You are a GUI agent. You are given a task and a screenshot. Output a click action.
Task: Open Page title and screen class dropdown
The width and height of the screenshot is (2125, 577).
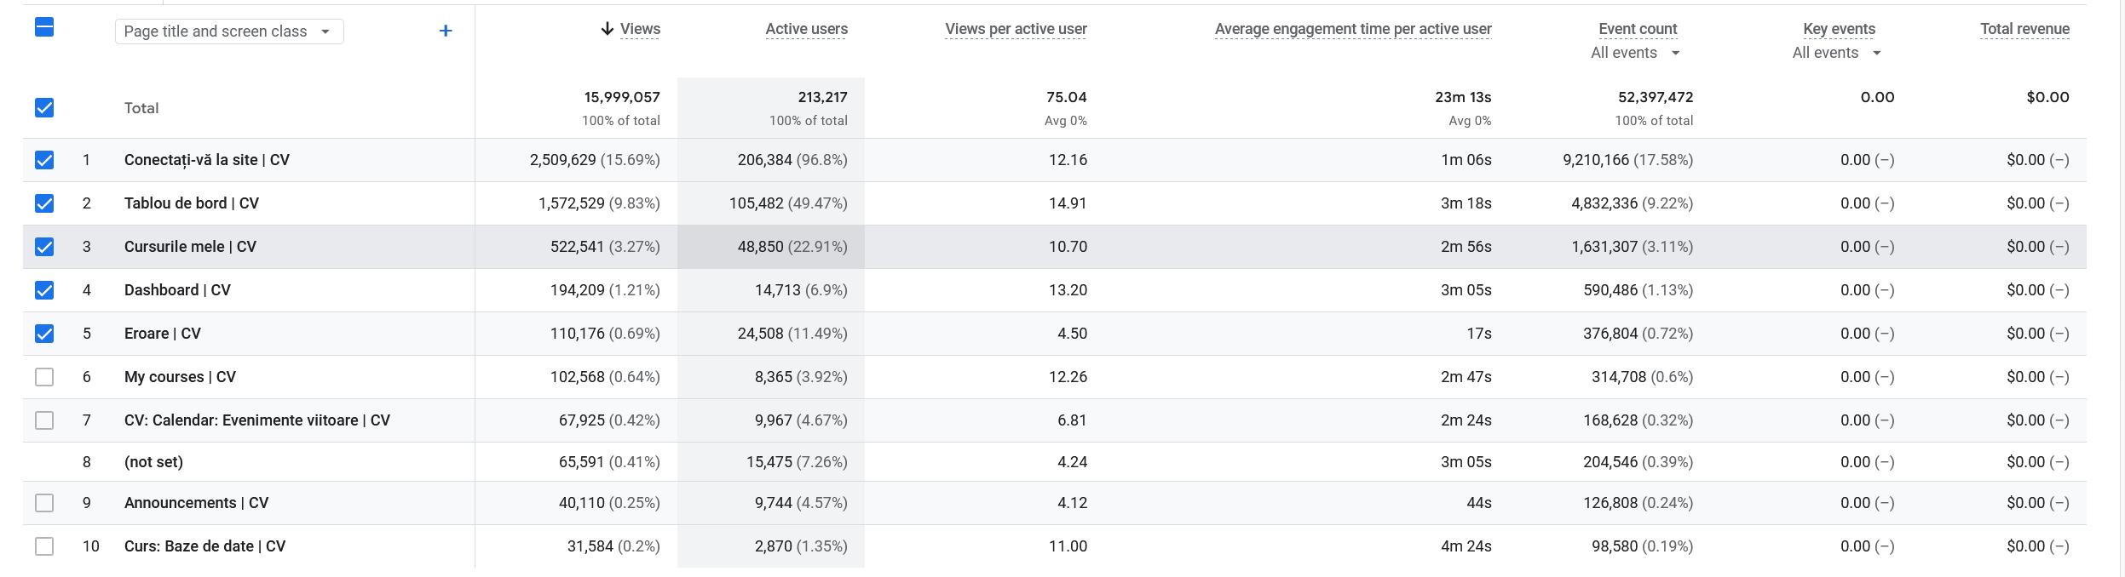click(228, 31)
